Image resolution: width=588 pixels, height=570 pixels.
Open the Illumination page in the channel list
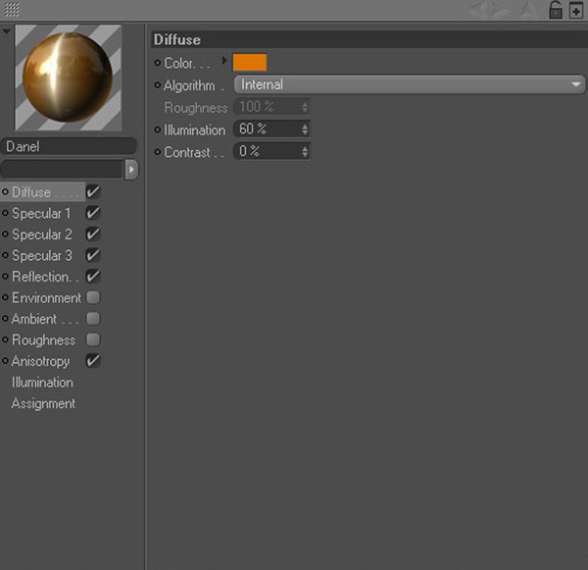pyautogui.click(x=42, y=383)
